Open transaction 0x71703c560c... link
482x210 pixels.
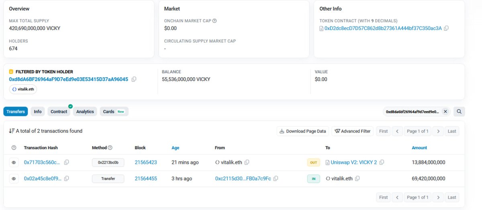[42, 162]
